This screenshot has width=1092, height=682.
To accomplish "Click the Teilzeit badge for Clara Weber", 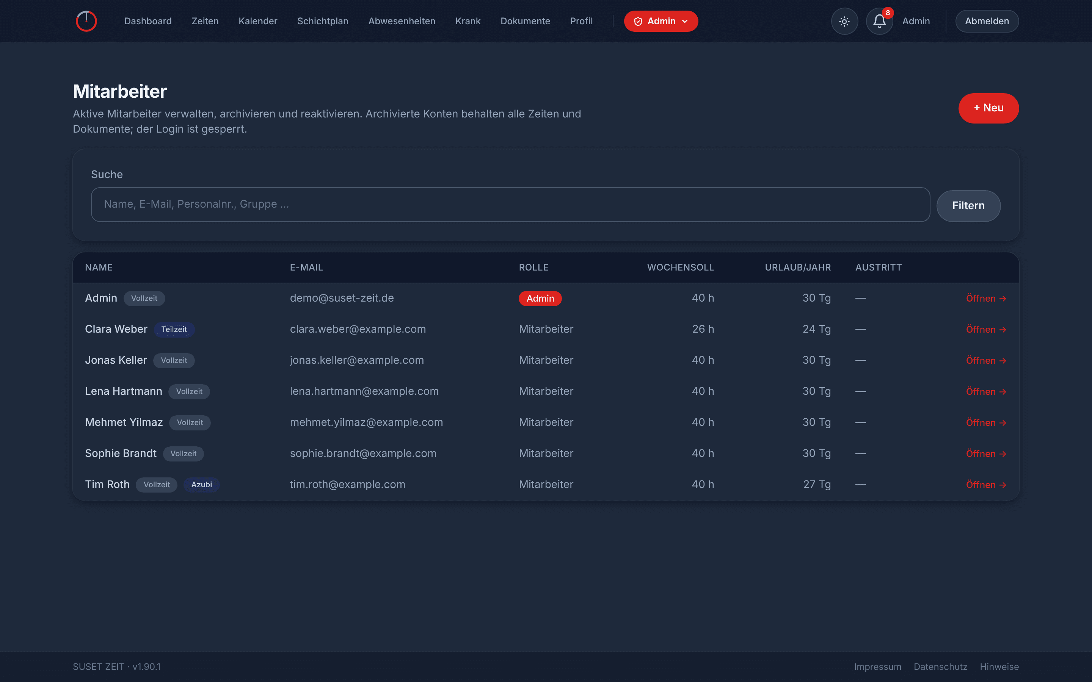I will tap(174, 330).
